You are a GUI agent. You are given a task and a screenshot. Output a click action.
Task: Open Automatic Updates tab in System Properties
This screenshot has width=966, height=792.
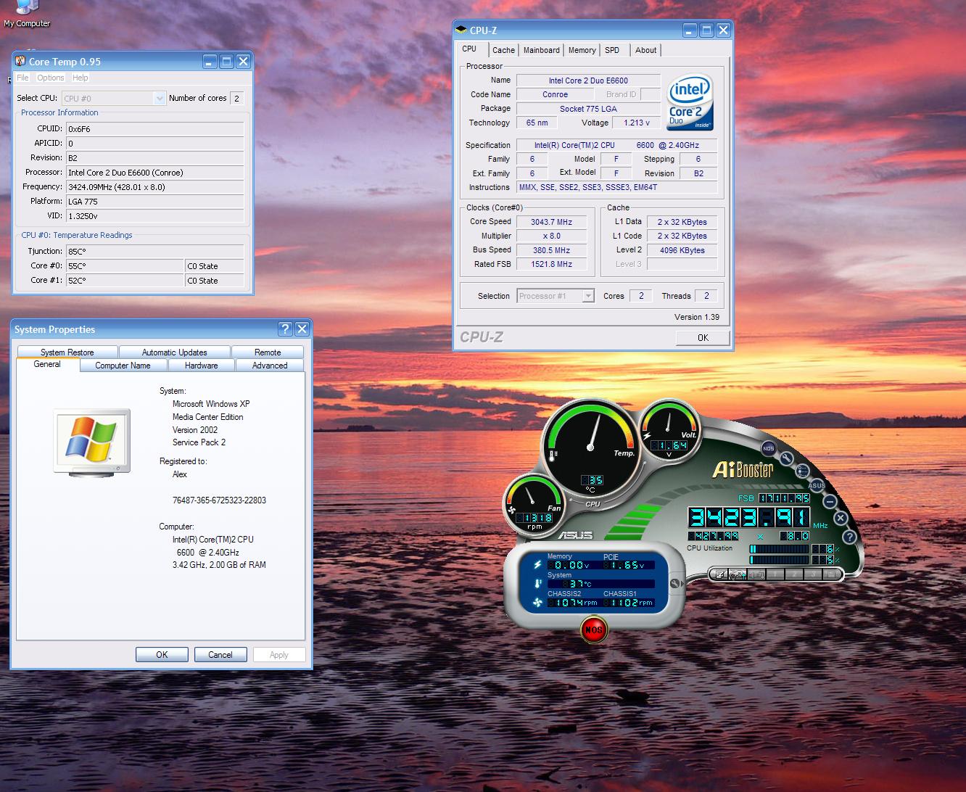pos(175,352)
